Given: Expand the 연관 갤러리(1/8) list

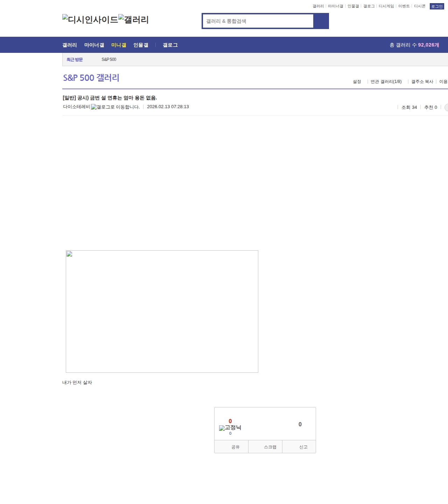Looking at the screenshot, I should coord(386,82).
